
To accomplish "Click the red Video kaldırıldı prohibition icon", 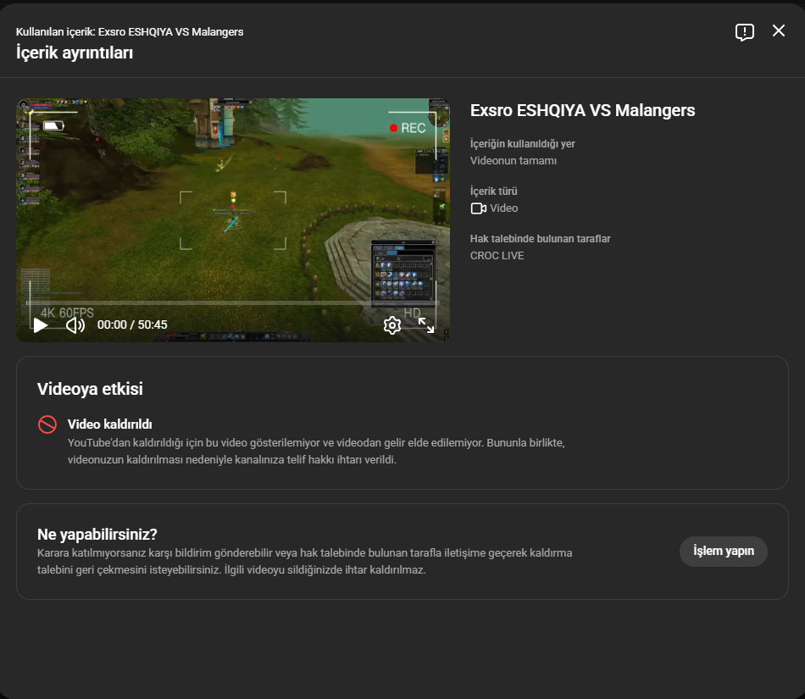I will 47,424.
